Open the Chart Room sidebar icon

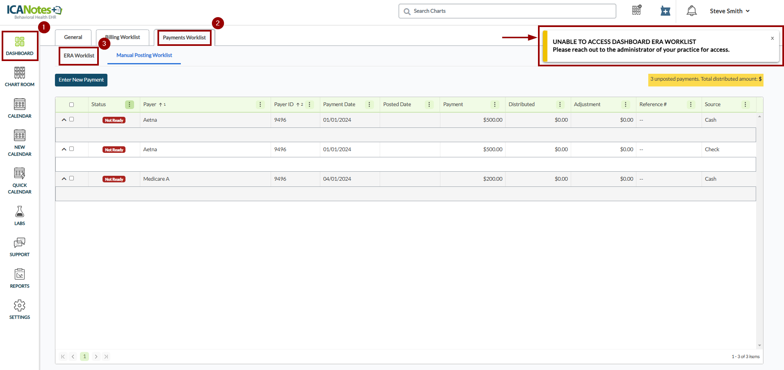tap(19, 77)
